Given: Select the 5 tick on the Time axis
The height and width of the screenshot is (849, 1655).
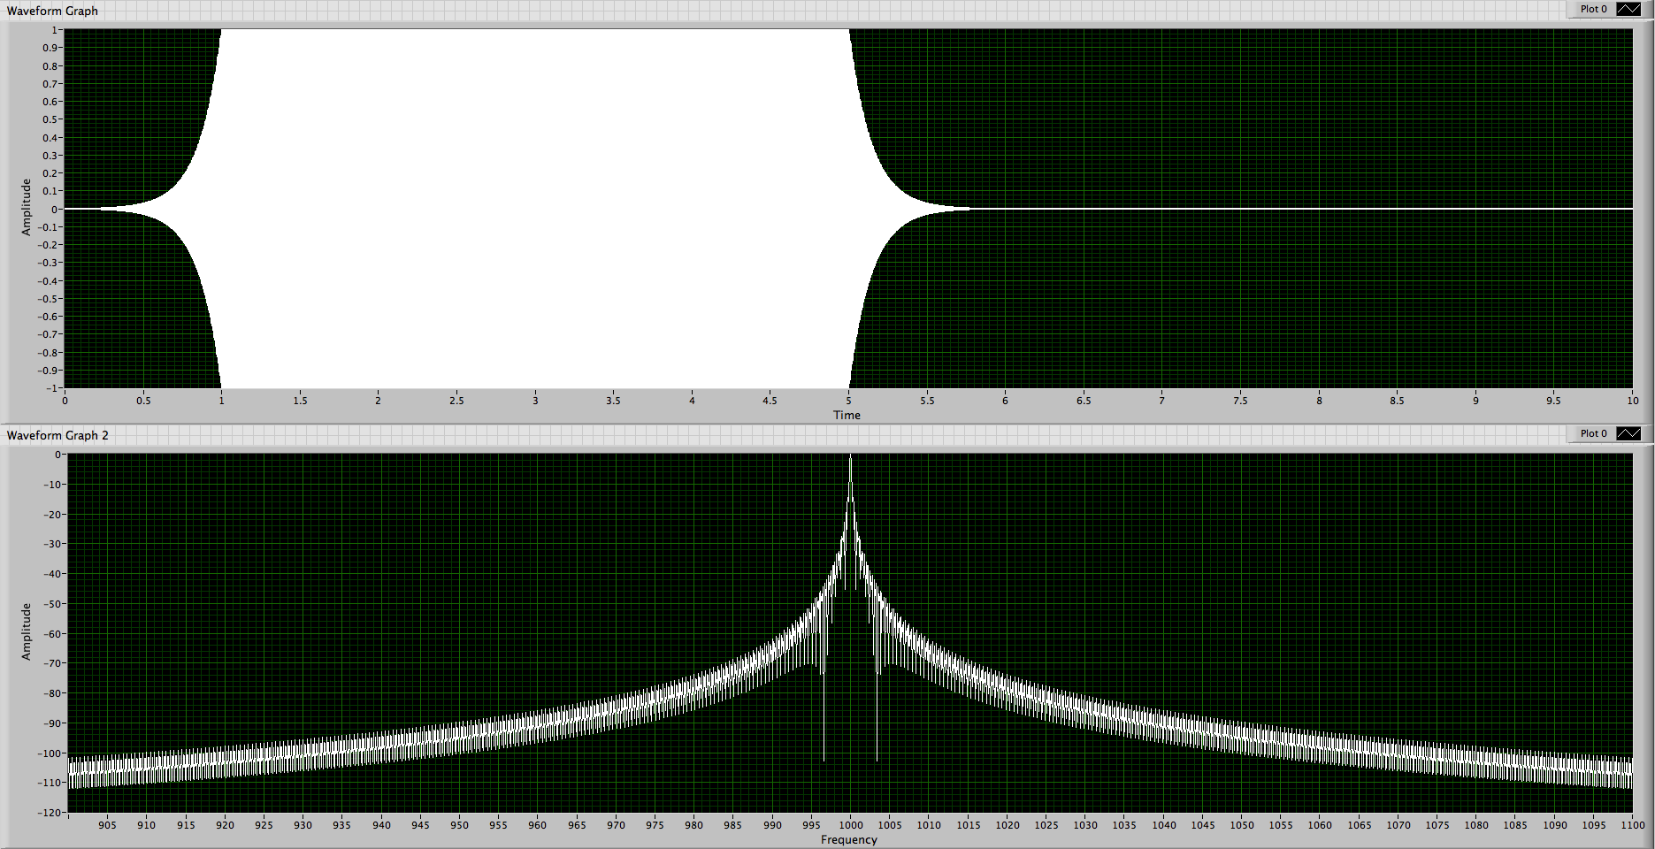Looking at the screenshot, I should [848, 401].
